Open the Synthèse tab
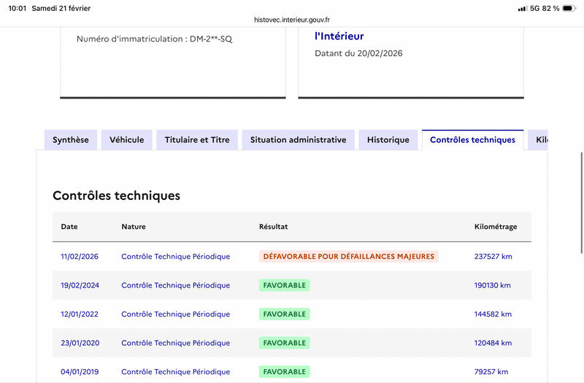584x383 pixels. 71,140
